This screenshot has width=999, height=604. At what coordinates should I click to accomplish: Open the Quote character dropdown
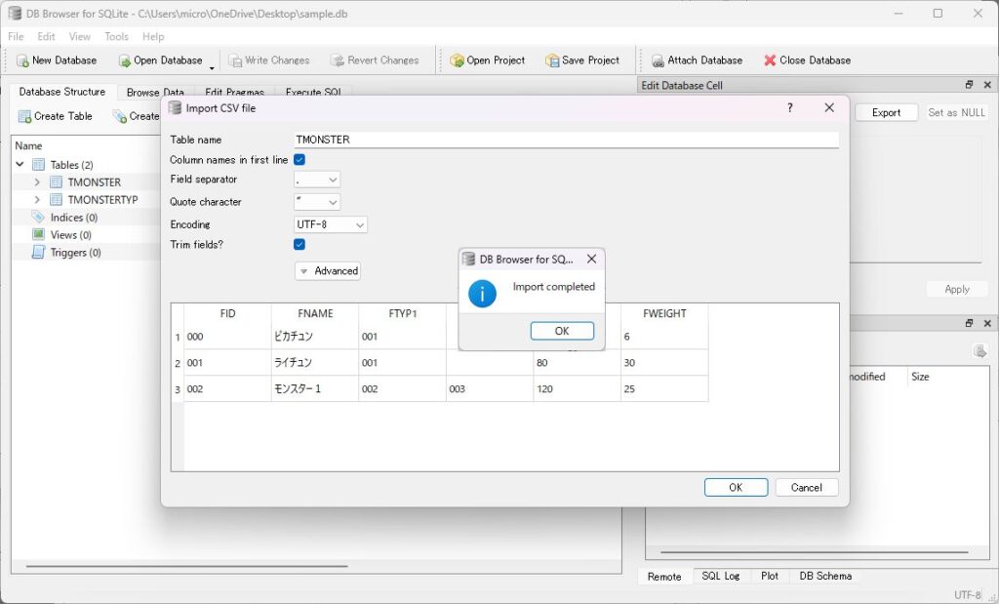(317, 202)
